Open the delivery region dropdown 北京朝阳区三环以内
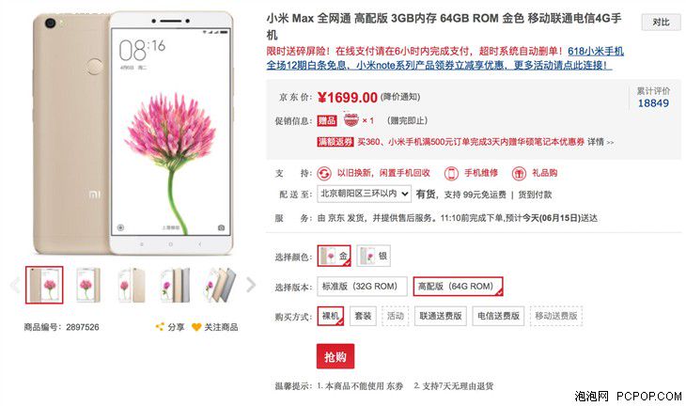Viewport: 686px width, 406px height. click(364, 194)
